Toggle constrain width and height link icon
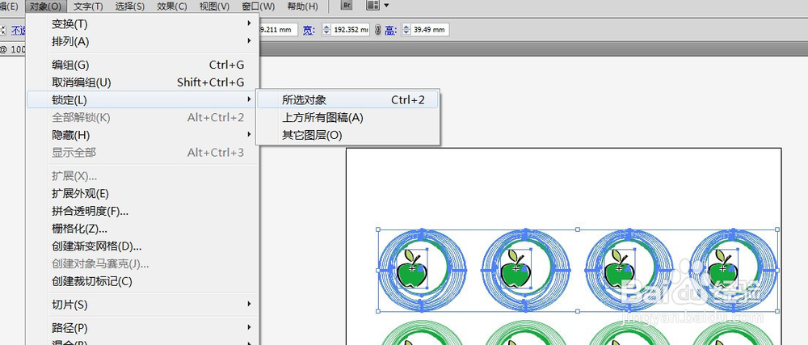 [x=377, y=30]
